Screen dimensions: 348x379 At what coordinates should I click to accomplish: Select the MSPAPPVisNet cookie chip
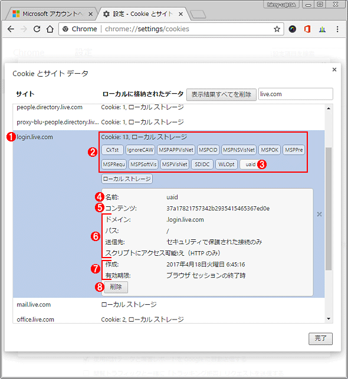(x=176, y=150)
